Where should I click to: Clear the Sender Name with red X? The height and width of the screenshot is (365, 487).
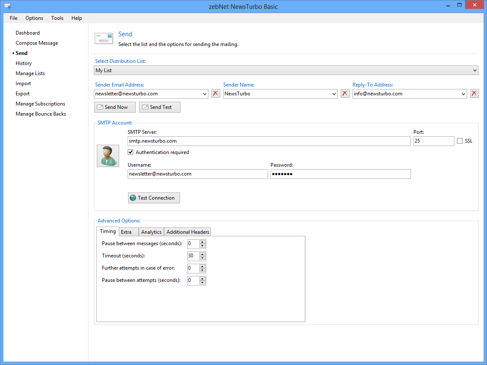point(345,93)
